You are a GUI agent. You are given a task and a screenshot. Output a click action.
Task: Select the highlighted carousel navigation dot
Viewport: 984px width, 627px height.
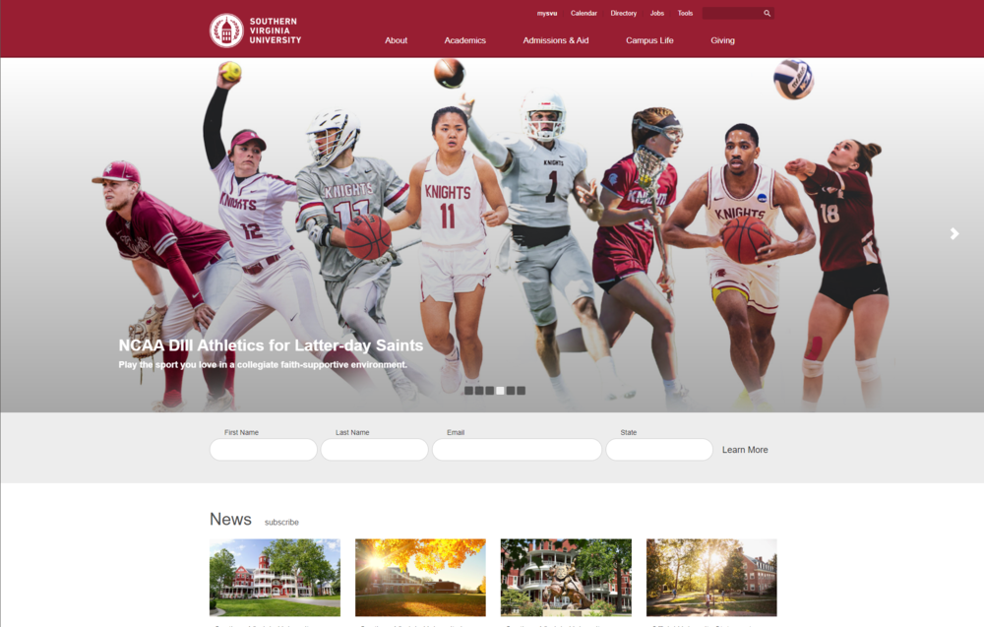coord(499,390)
